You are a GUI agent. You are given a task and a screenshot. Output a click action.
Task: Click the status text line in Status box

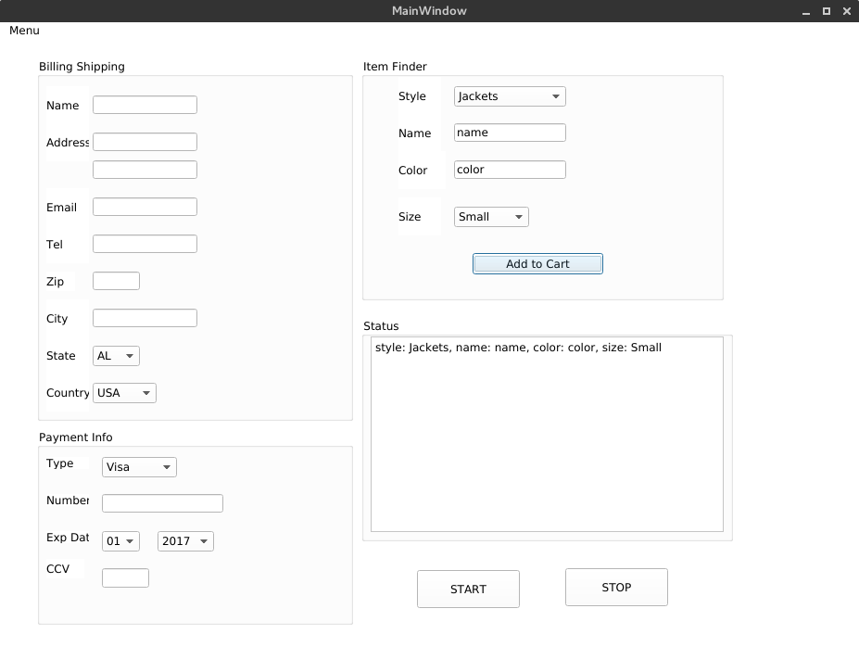click(518, 348)
